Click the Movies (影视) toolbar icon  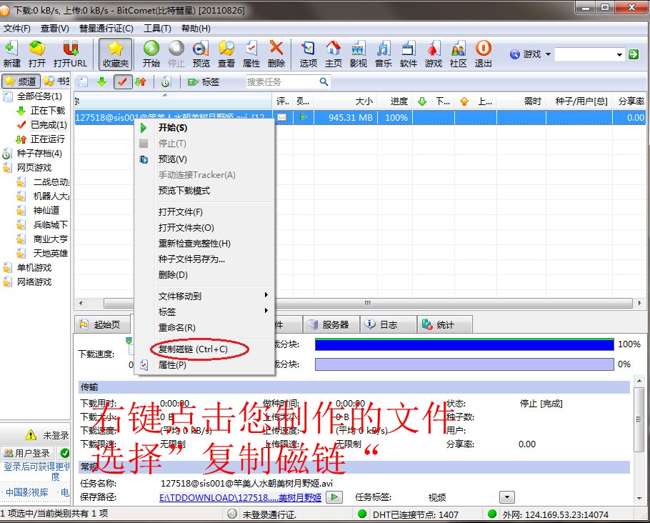click(x=358, y=54)
